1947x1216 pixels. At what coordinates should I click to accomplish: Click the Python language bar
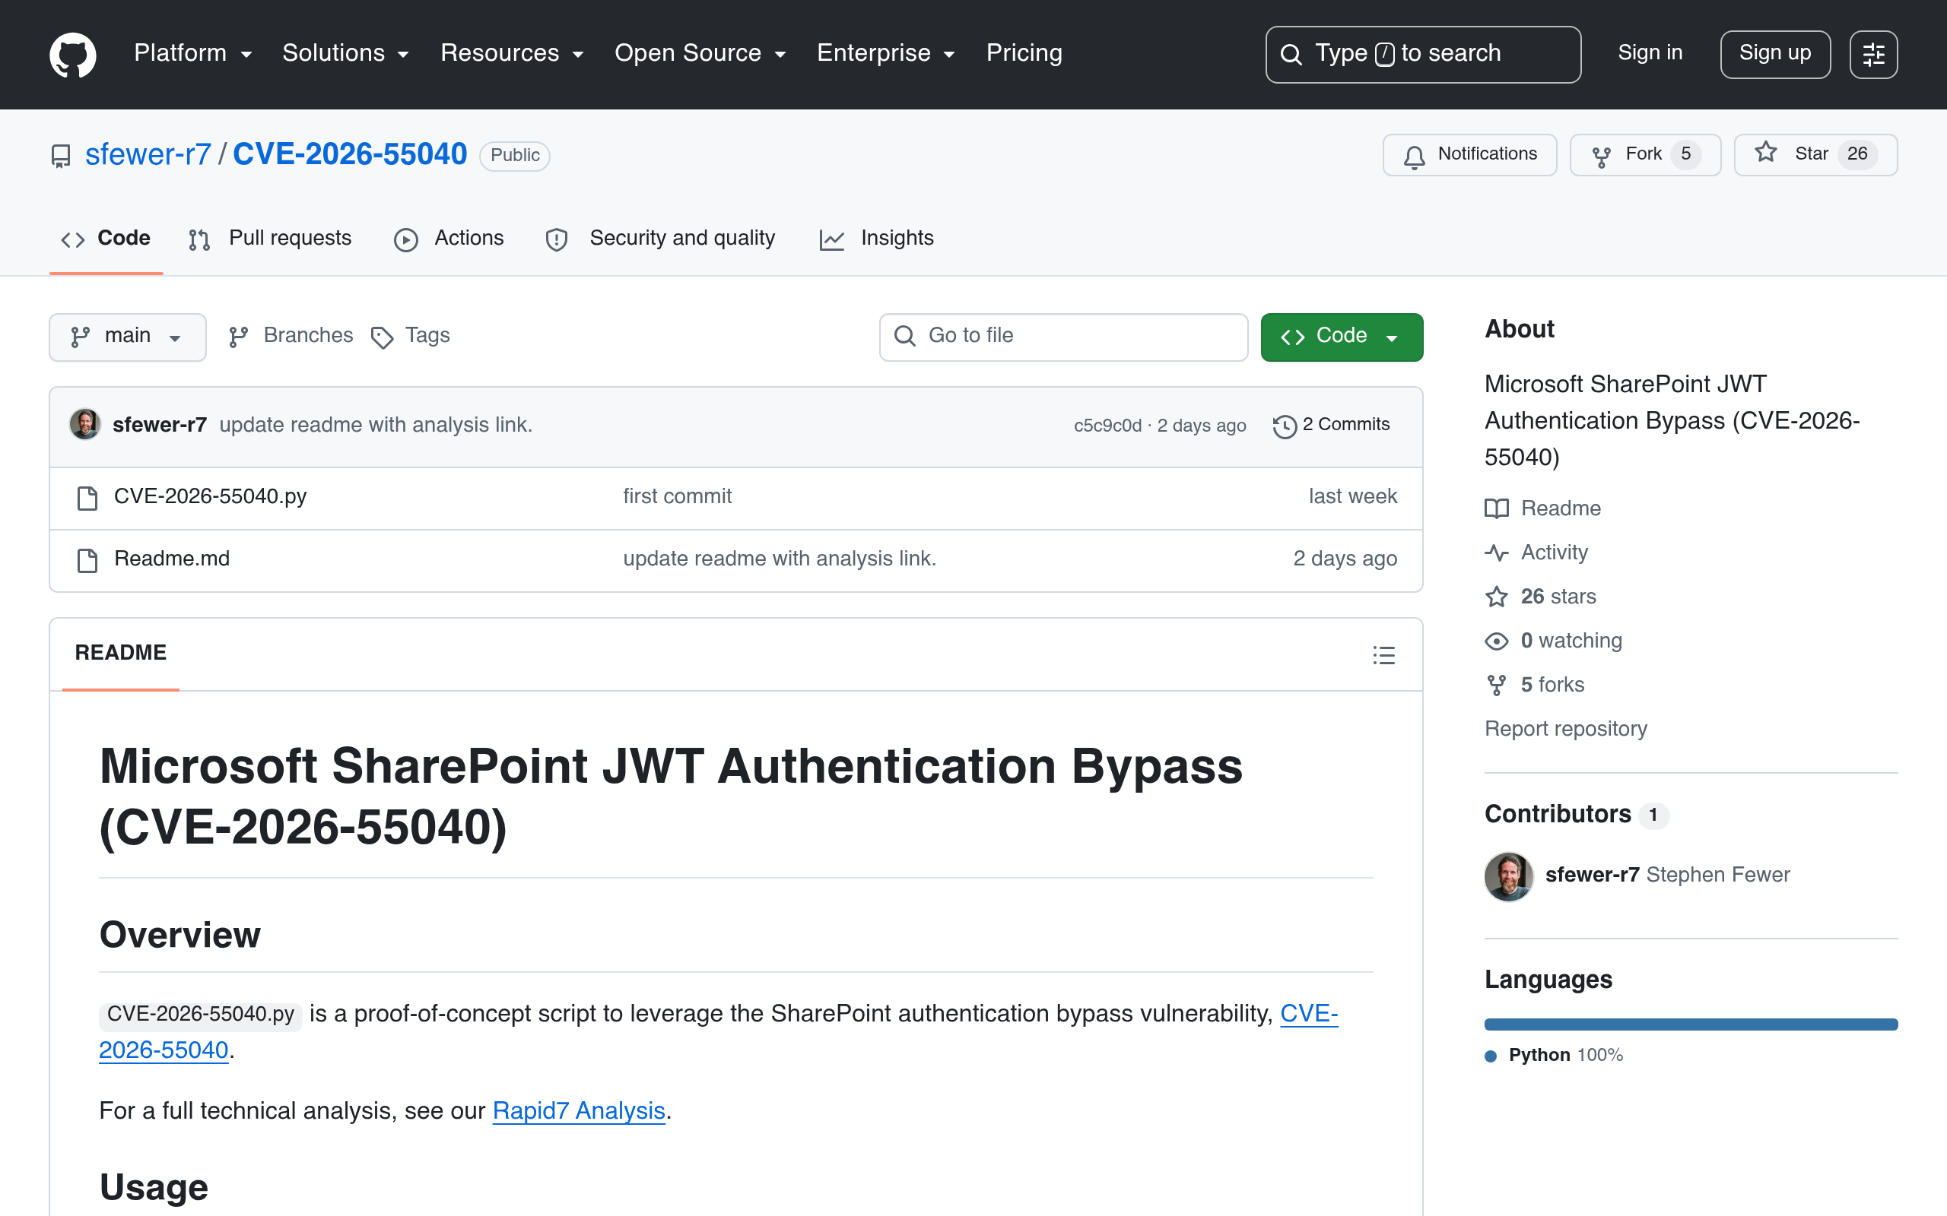coord(1691,1024)
